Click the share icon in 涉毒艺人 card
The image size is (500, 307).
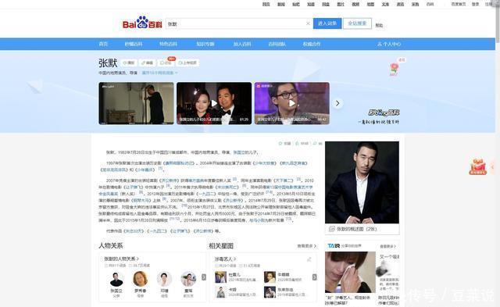click(309, 259)
